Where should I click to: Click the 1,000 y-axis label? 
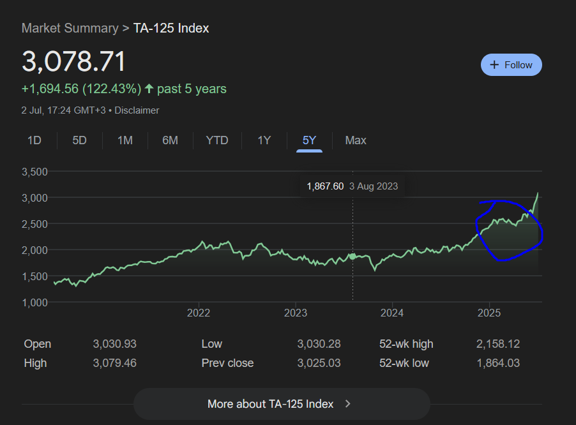coord(34,302)
